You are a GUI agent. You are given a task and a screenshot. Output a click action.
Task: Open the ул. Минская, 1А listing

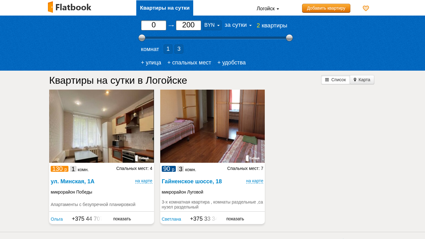tap(72, 181)
